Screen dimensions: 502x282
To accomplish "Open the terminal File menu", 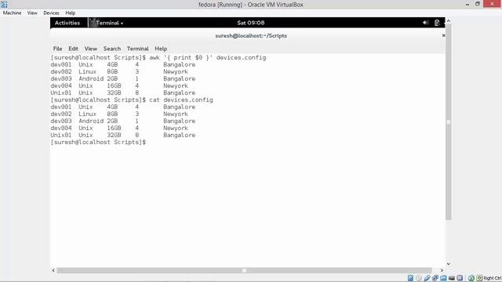I will 57,49.
